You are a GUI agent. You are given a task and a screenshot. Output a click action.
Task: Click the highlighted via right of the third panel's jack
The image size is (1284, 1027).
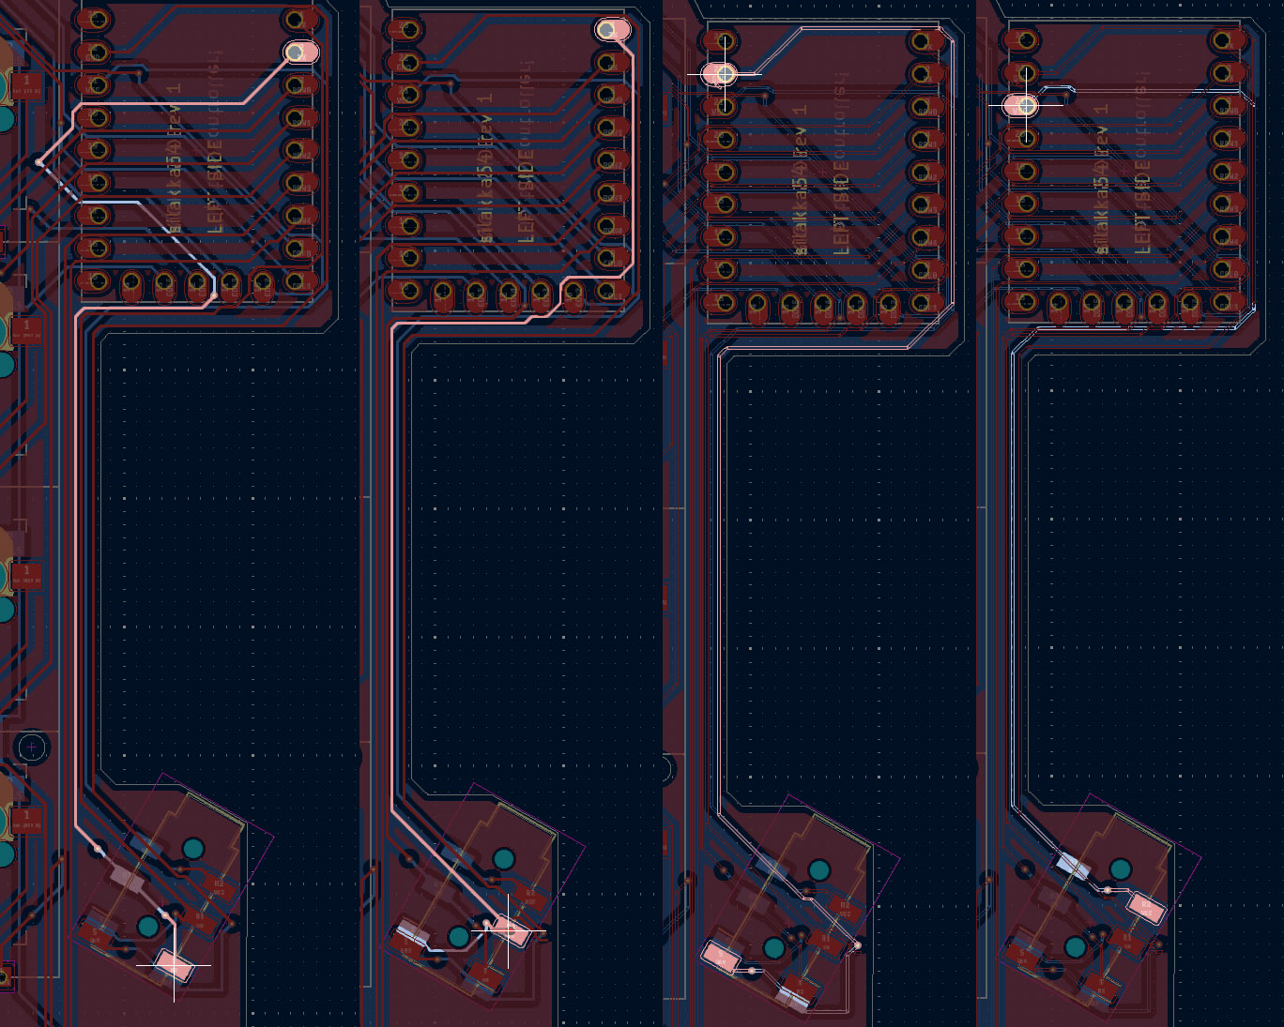[857, 945]
